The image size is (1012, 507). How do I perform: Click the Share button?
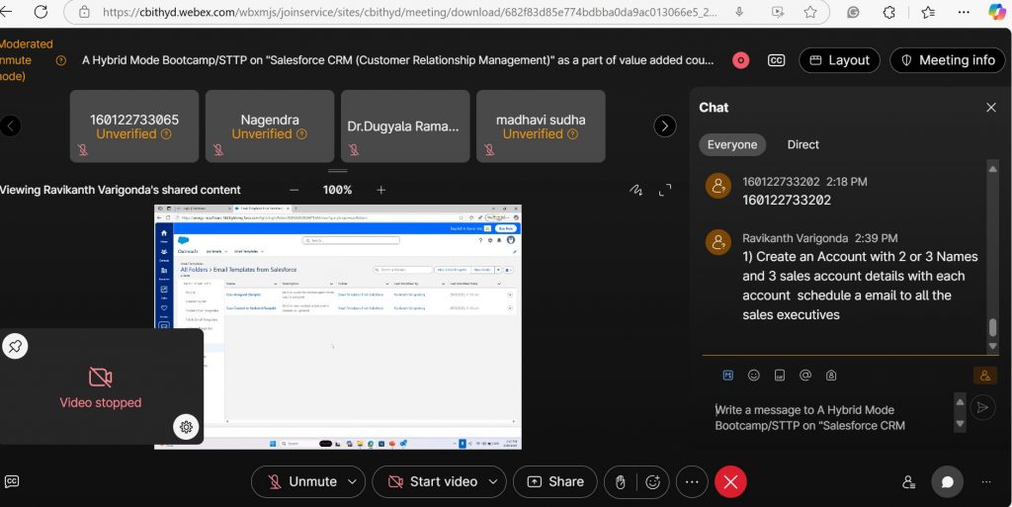click(554, 482)
